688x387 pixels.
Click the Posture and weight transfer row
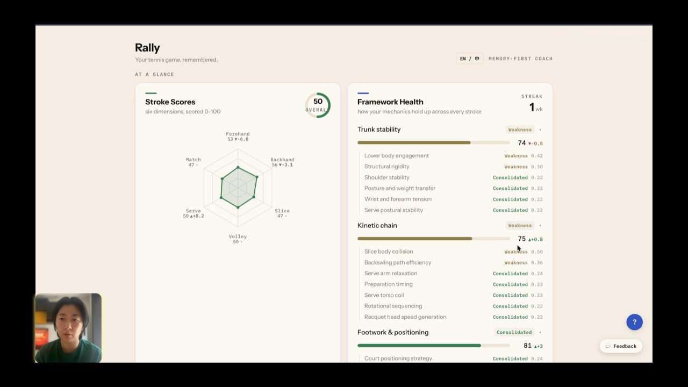tap(453, 188)
